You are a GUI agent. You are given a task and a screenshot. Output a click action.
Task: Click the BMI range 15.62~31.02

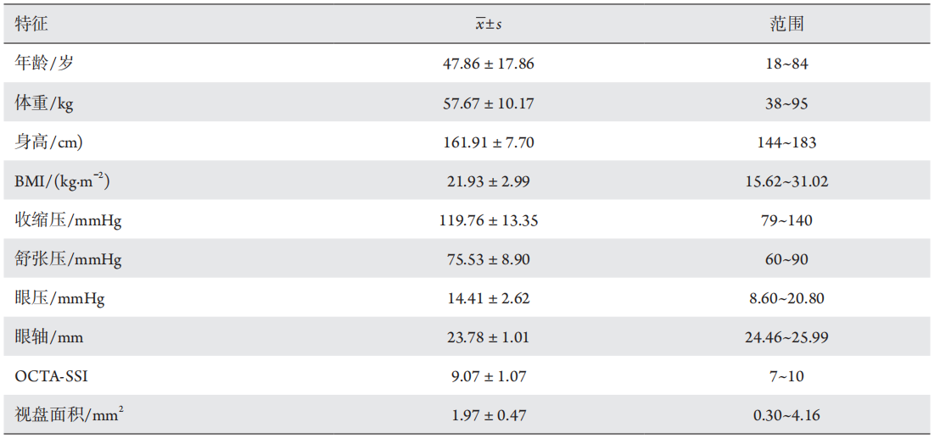[x=786, y=181]
